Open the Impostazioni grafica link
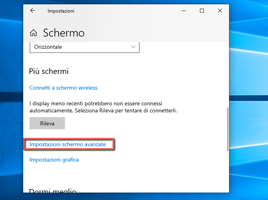Image resolution: width=268 pixels, height=200 pixels. (54, 160)
